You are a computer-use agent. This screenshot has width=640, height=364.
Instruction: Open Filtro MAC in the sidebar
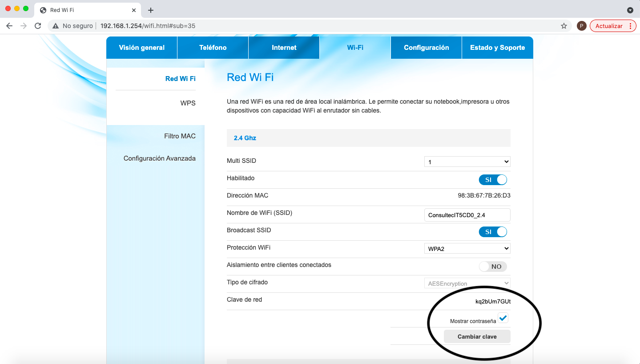[x=180, y=136]
